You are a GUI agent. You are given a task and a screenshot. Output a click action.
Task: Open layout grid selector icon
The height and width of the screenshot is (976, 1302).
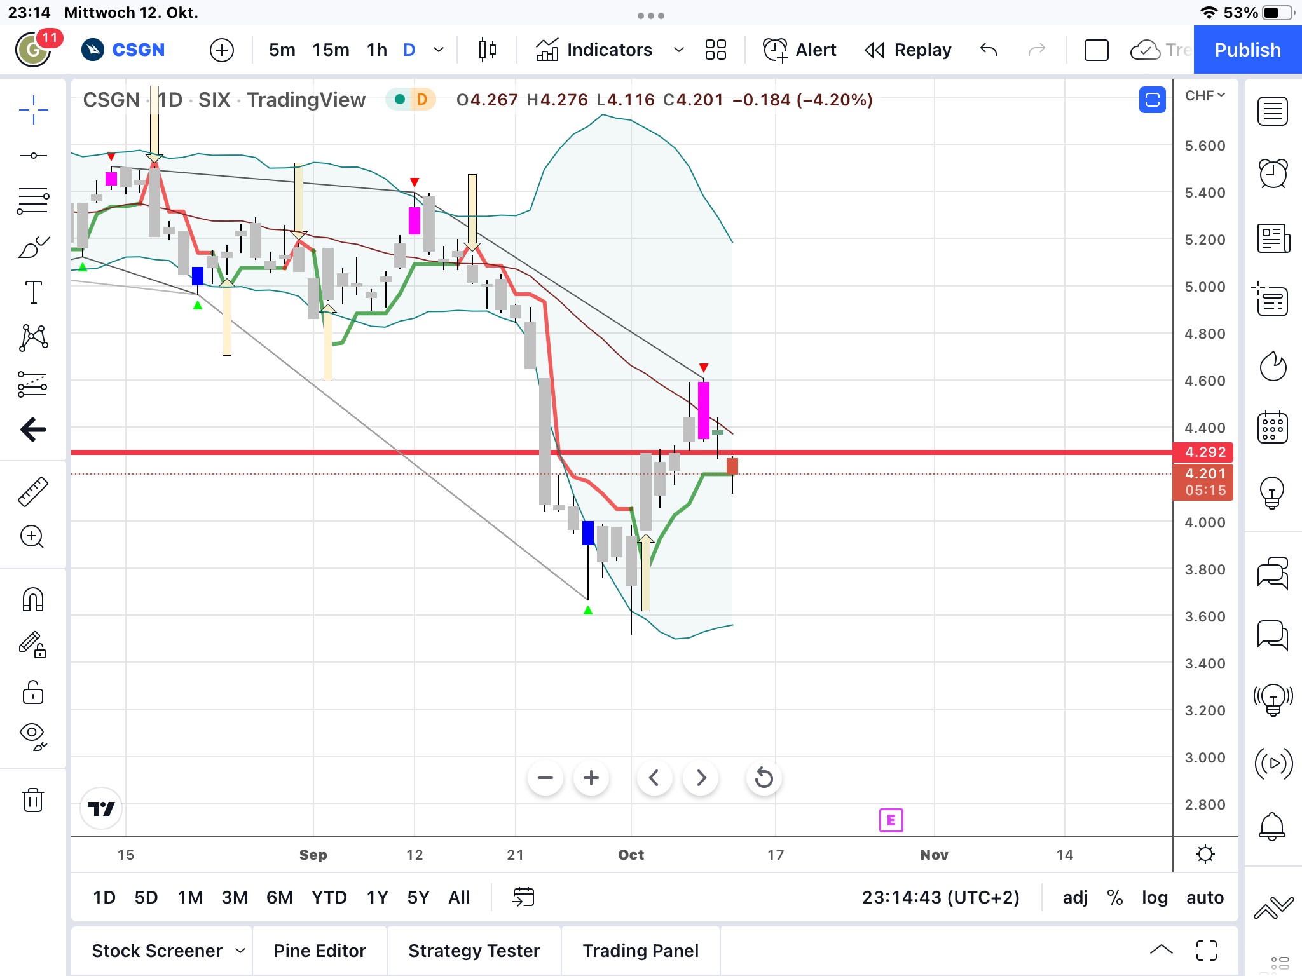[715, 50]
